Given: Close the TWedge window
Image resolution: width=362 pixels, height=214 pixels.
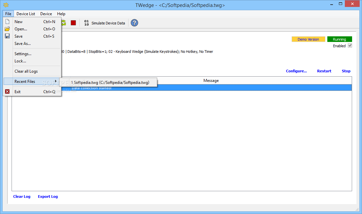Looking at the screenshot, I should (x=352, y=4).
